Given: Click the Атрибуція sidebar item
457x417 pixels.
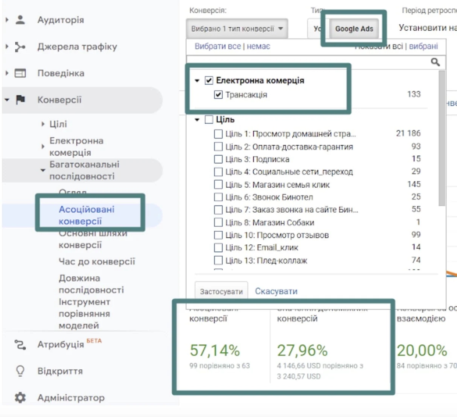Looking at the screenshot, I should (x=61, y=344).
